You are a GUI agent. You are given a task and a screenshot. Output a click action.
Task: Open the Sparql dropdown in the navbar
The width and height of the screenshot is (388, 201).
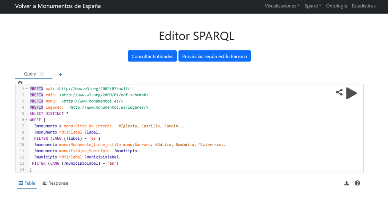point(313,6)
